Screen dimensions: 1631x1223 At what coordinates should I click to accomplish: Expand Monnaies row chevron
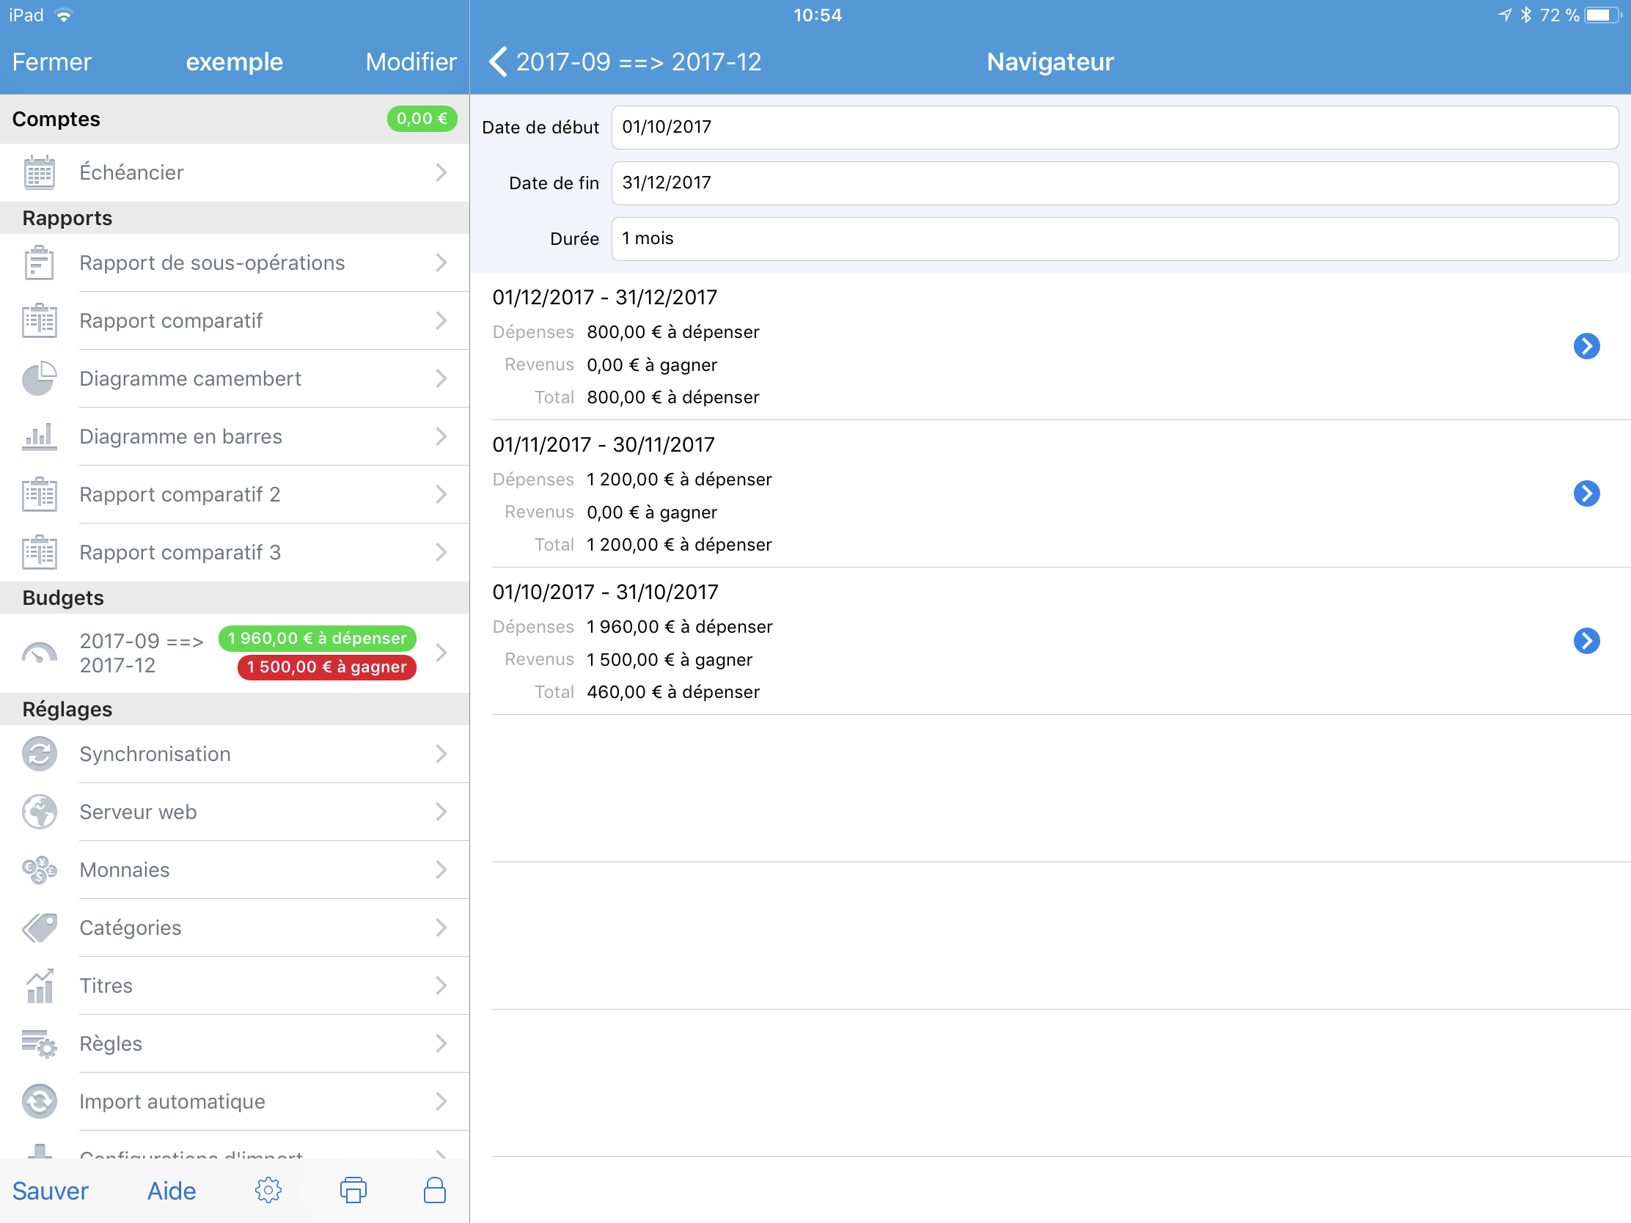pos(441,870)
